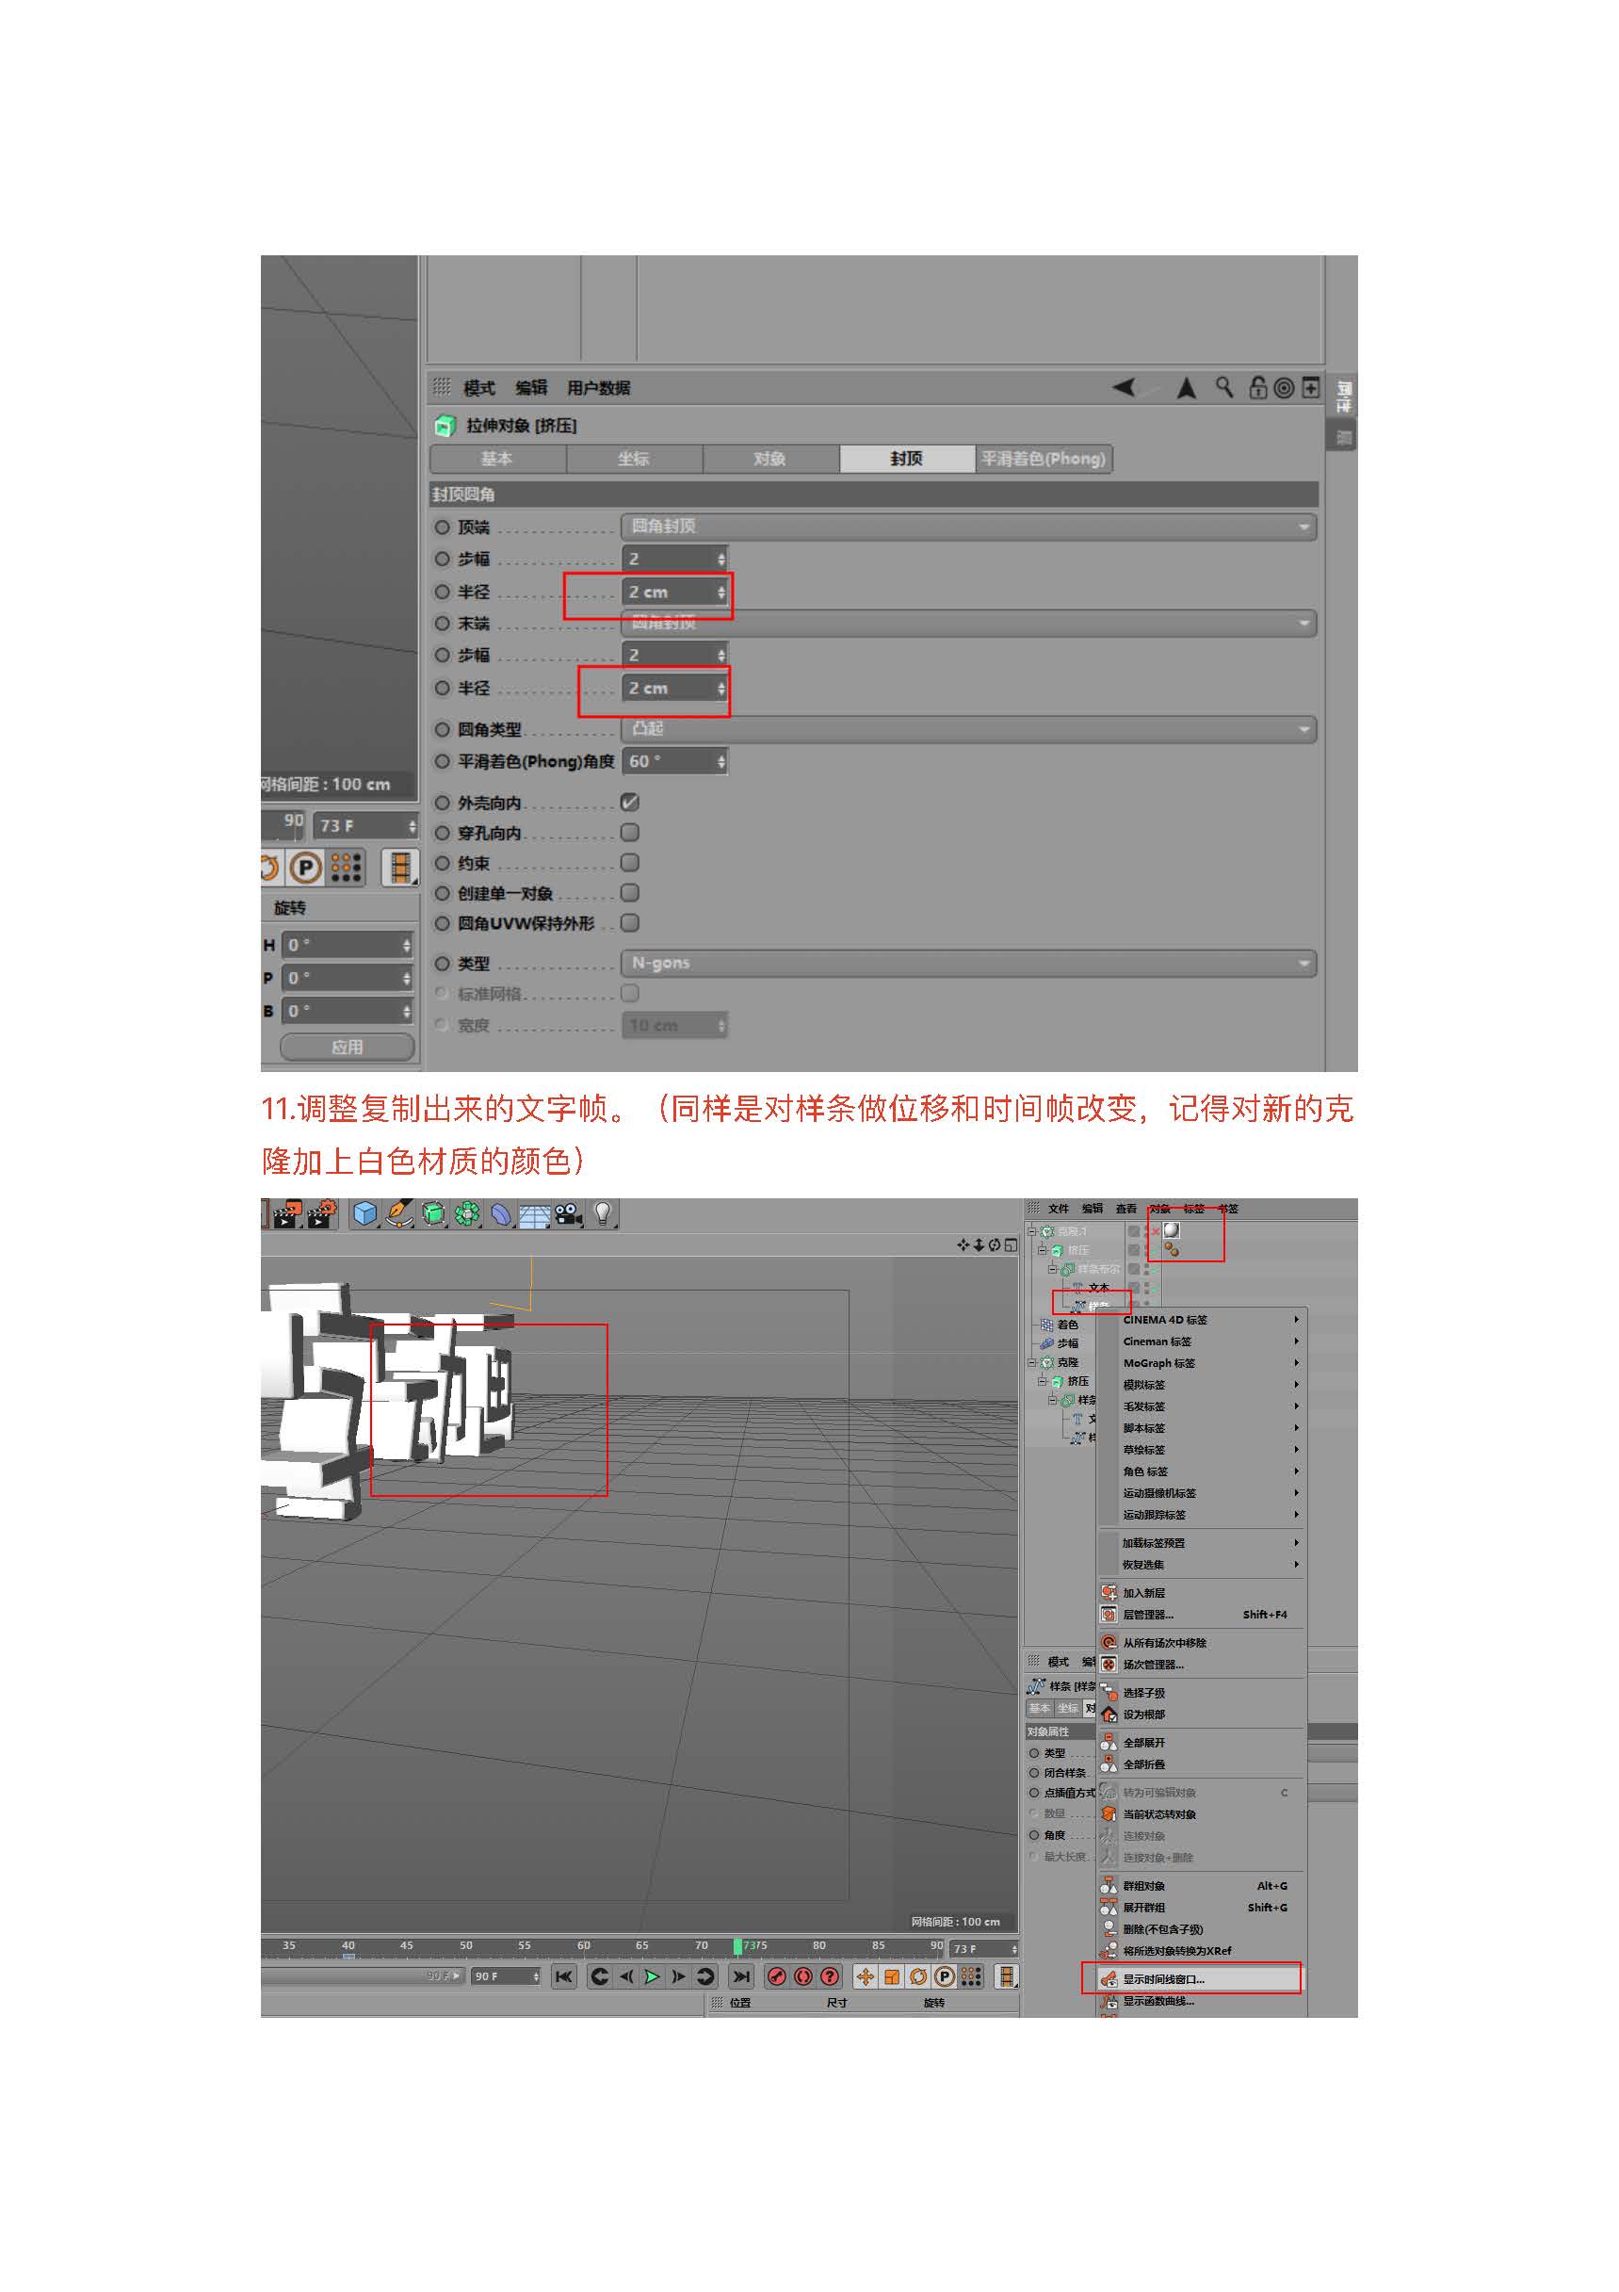Enable the 创建单一对象 checkbox
The height and width of the screenshot is (2292, 1619).
click(x=630, y=891)
